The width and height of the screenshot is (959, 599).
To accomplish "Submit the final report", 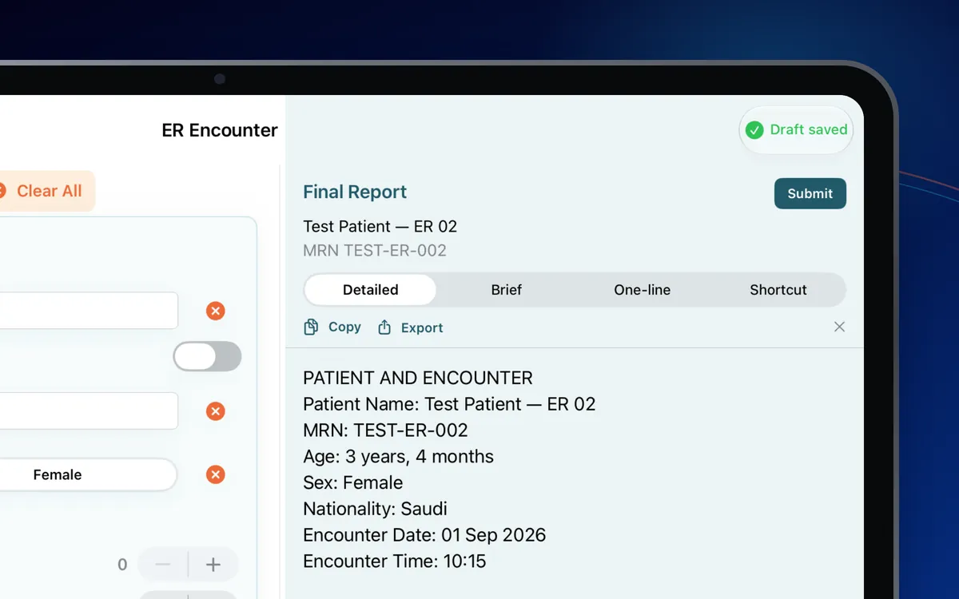I will pyautogui.click(x=810, y=193).
